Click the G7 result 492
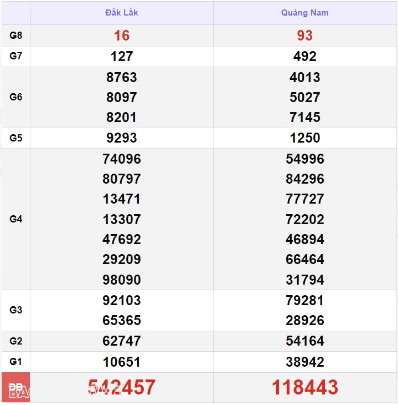Viewport: 398px width, 405px height. pos(304,56)
